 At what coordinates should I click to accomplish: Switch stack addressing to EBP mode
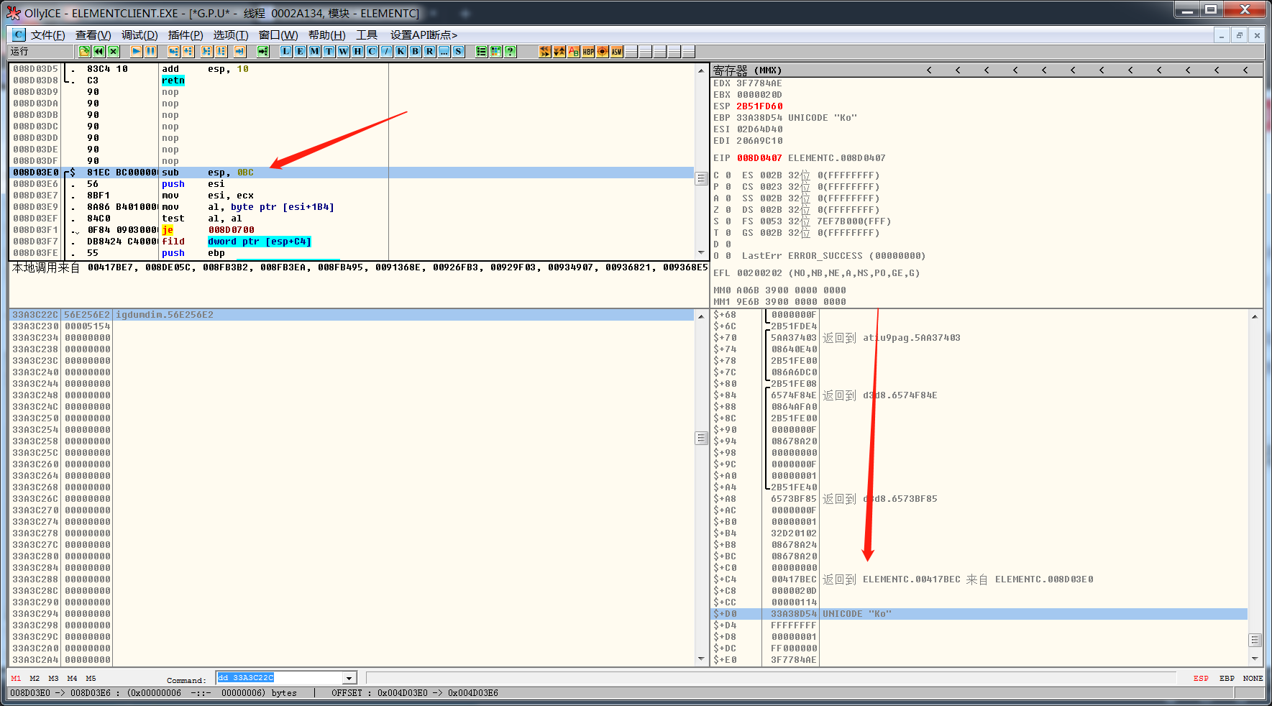click(x=1227, y=678)
